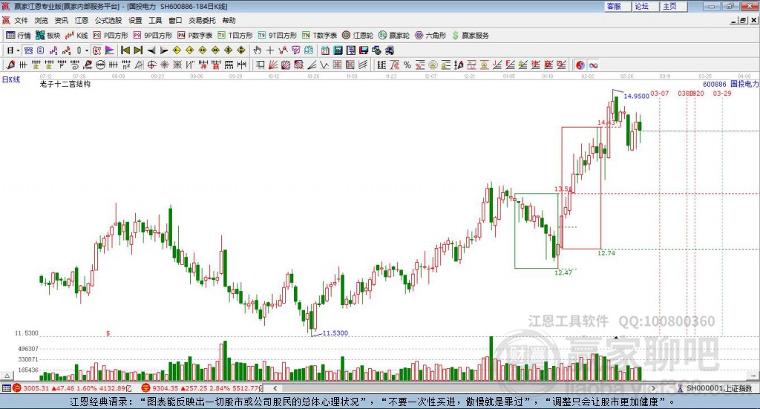Click the black left arrow icon
The height and width of the screenshot is (409, 760).
pyautogui.click(x=151, y=50)
